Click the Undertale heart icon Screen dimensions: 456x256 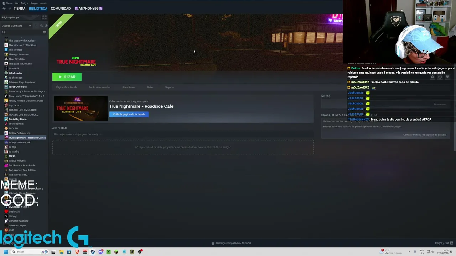pyautogui.click(x=6, y=212)
